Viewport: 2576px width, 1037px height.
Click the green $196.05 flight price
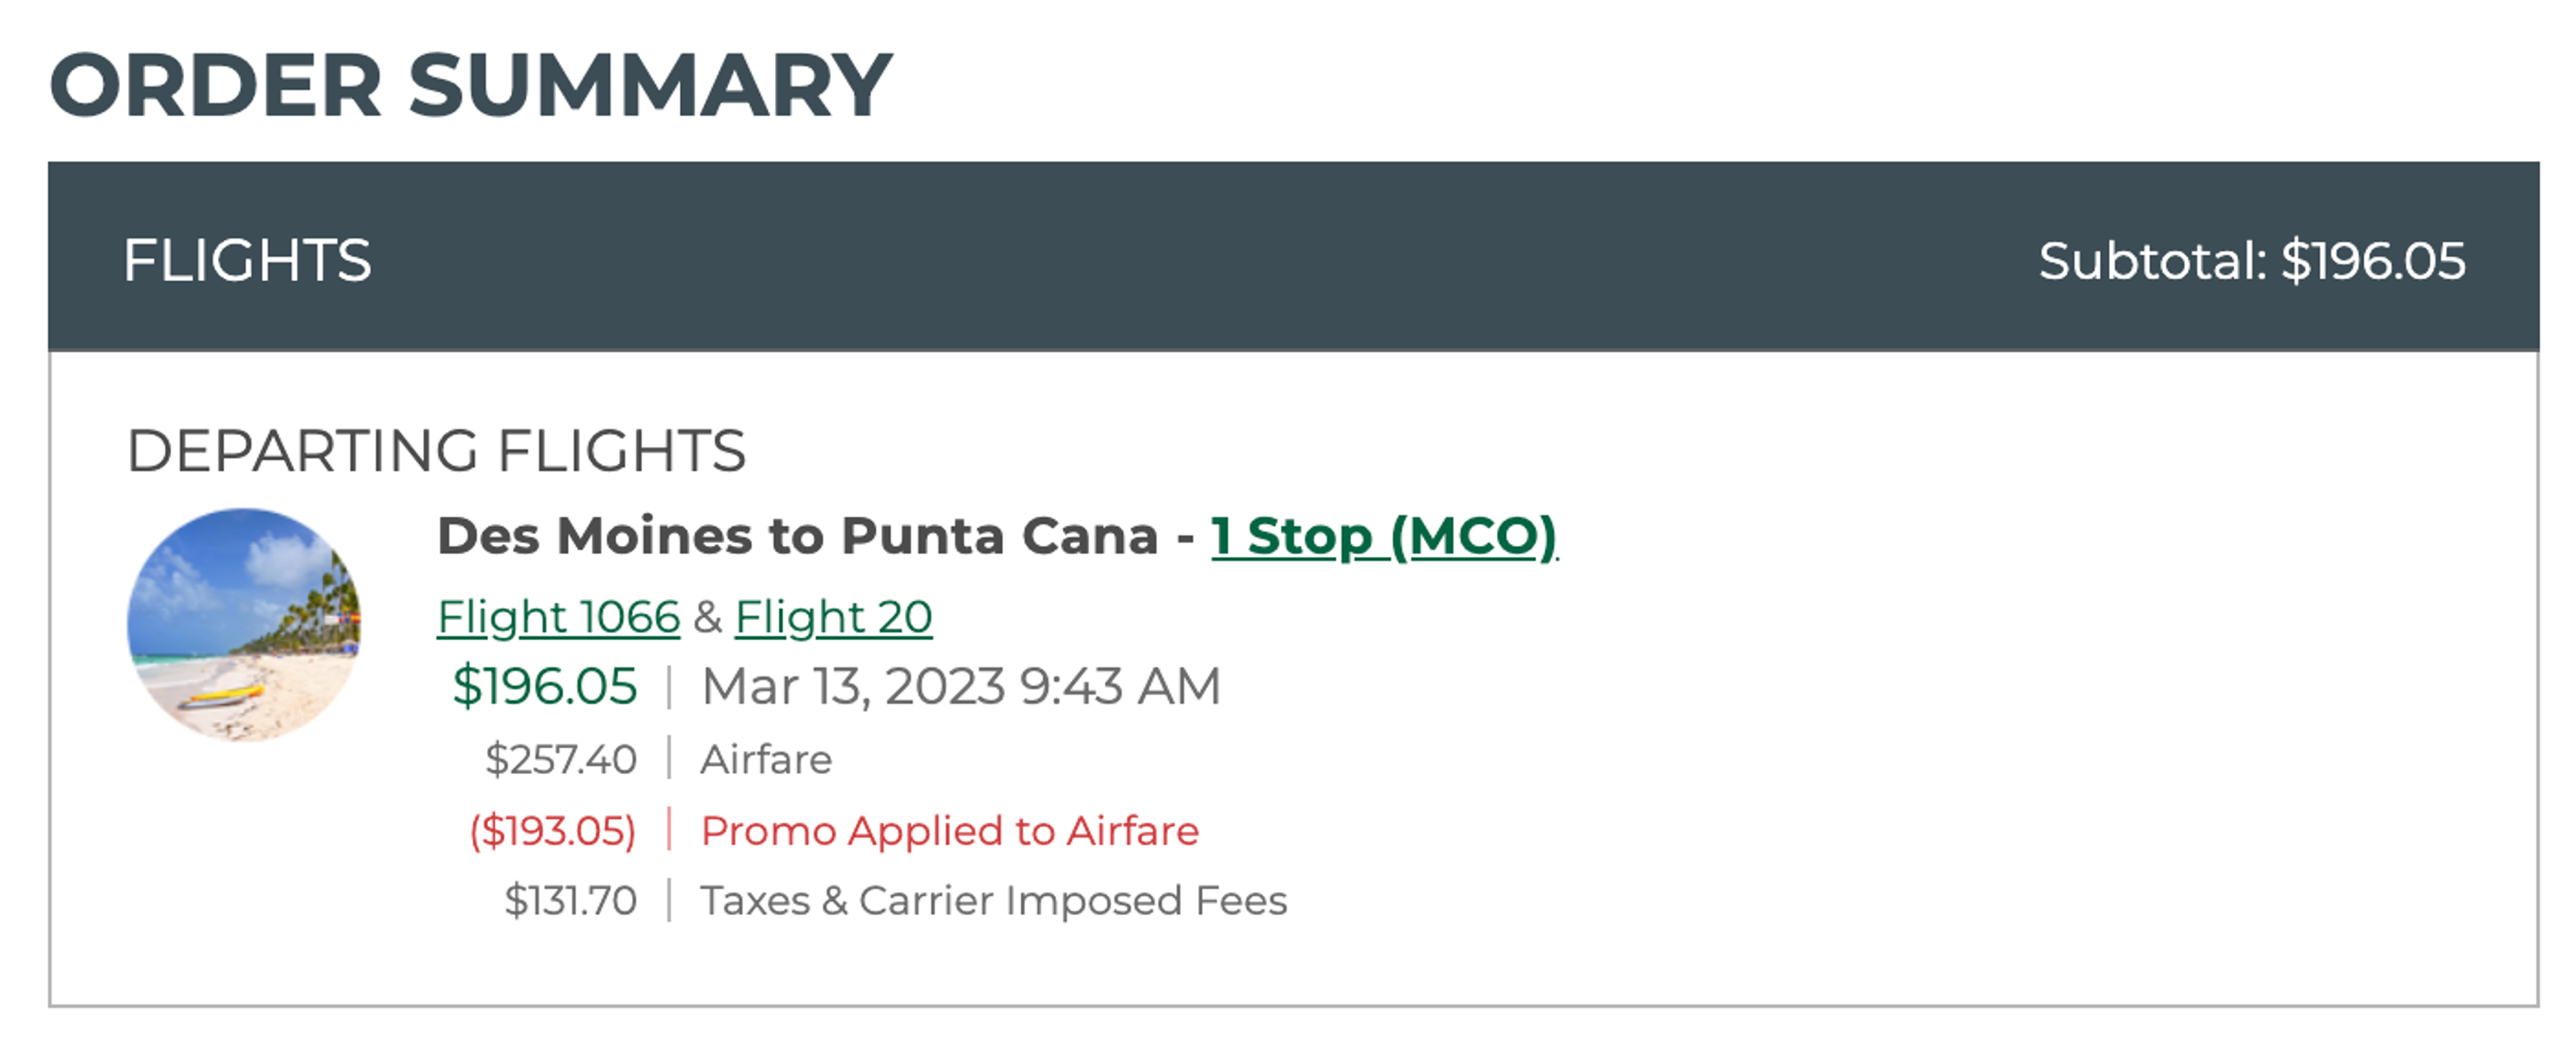(544, 686)
